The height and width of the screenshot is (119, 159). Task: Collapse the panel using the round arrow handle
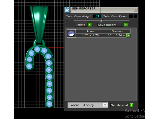pyautogui.click(x=101, y=20)
